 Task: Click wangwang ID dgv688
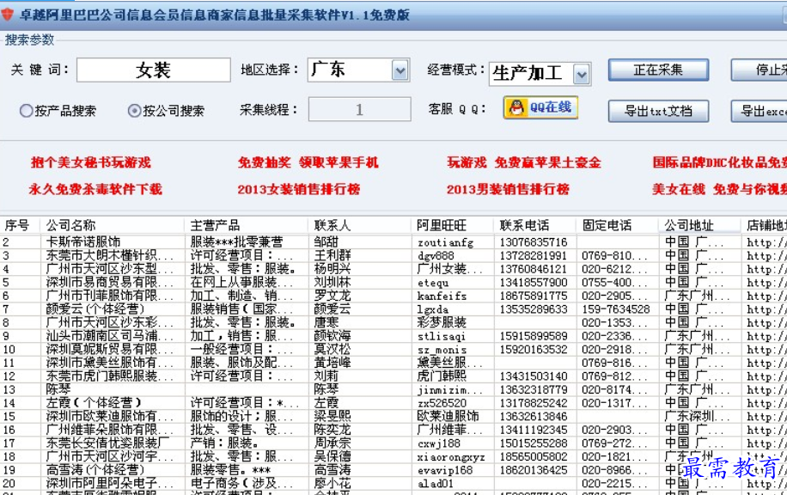436,256
